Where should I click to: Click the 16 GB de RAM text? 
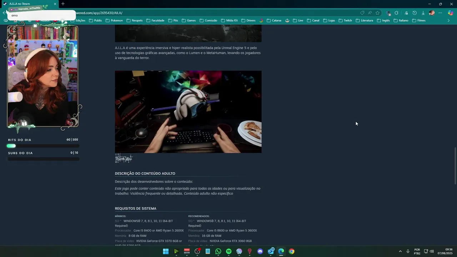pos(211,236)
